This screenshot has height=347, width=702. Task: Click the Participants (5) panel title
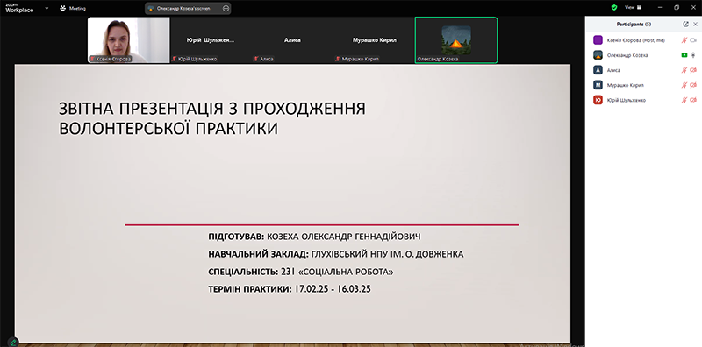tap(634, 25)
